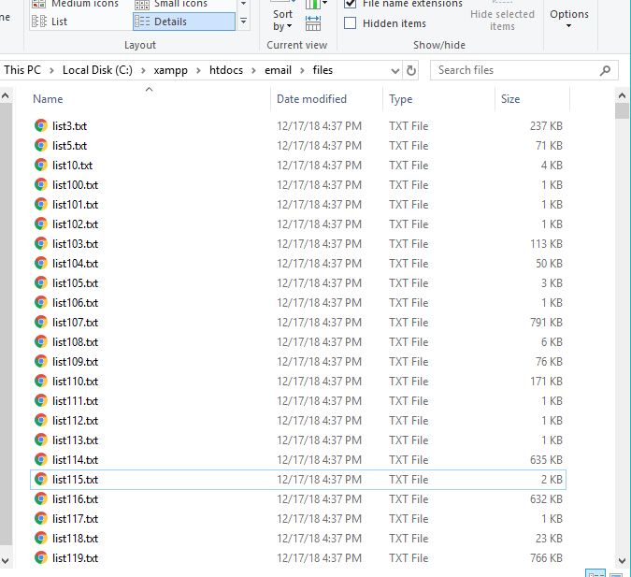Select the list3.txt Chrome file icon
This screenshot has width=631, height=577.
coord(40,125)
